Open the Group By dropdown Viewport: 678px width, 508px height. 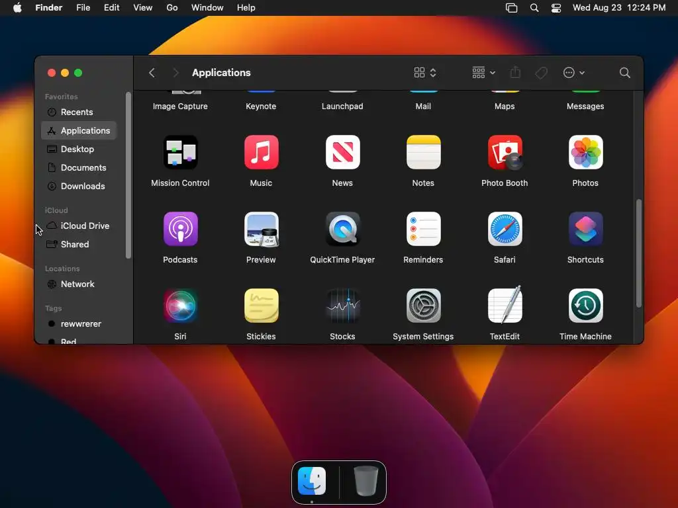click(484, 73)
